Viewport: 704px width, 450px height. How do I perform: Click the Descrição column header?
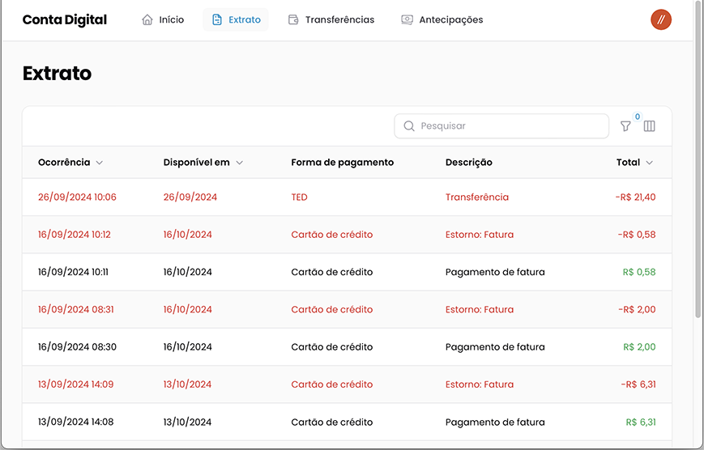point(468,163)
